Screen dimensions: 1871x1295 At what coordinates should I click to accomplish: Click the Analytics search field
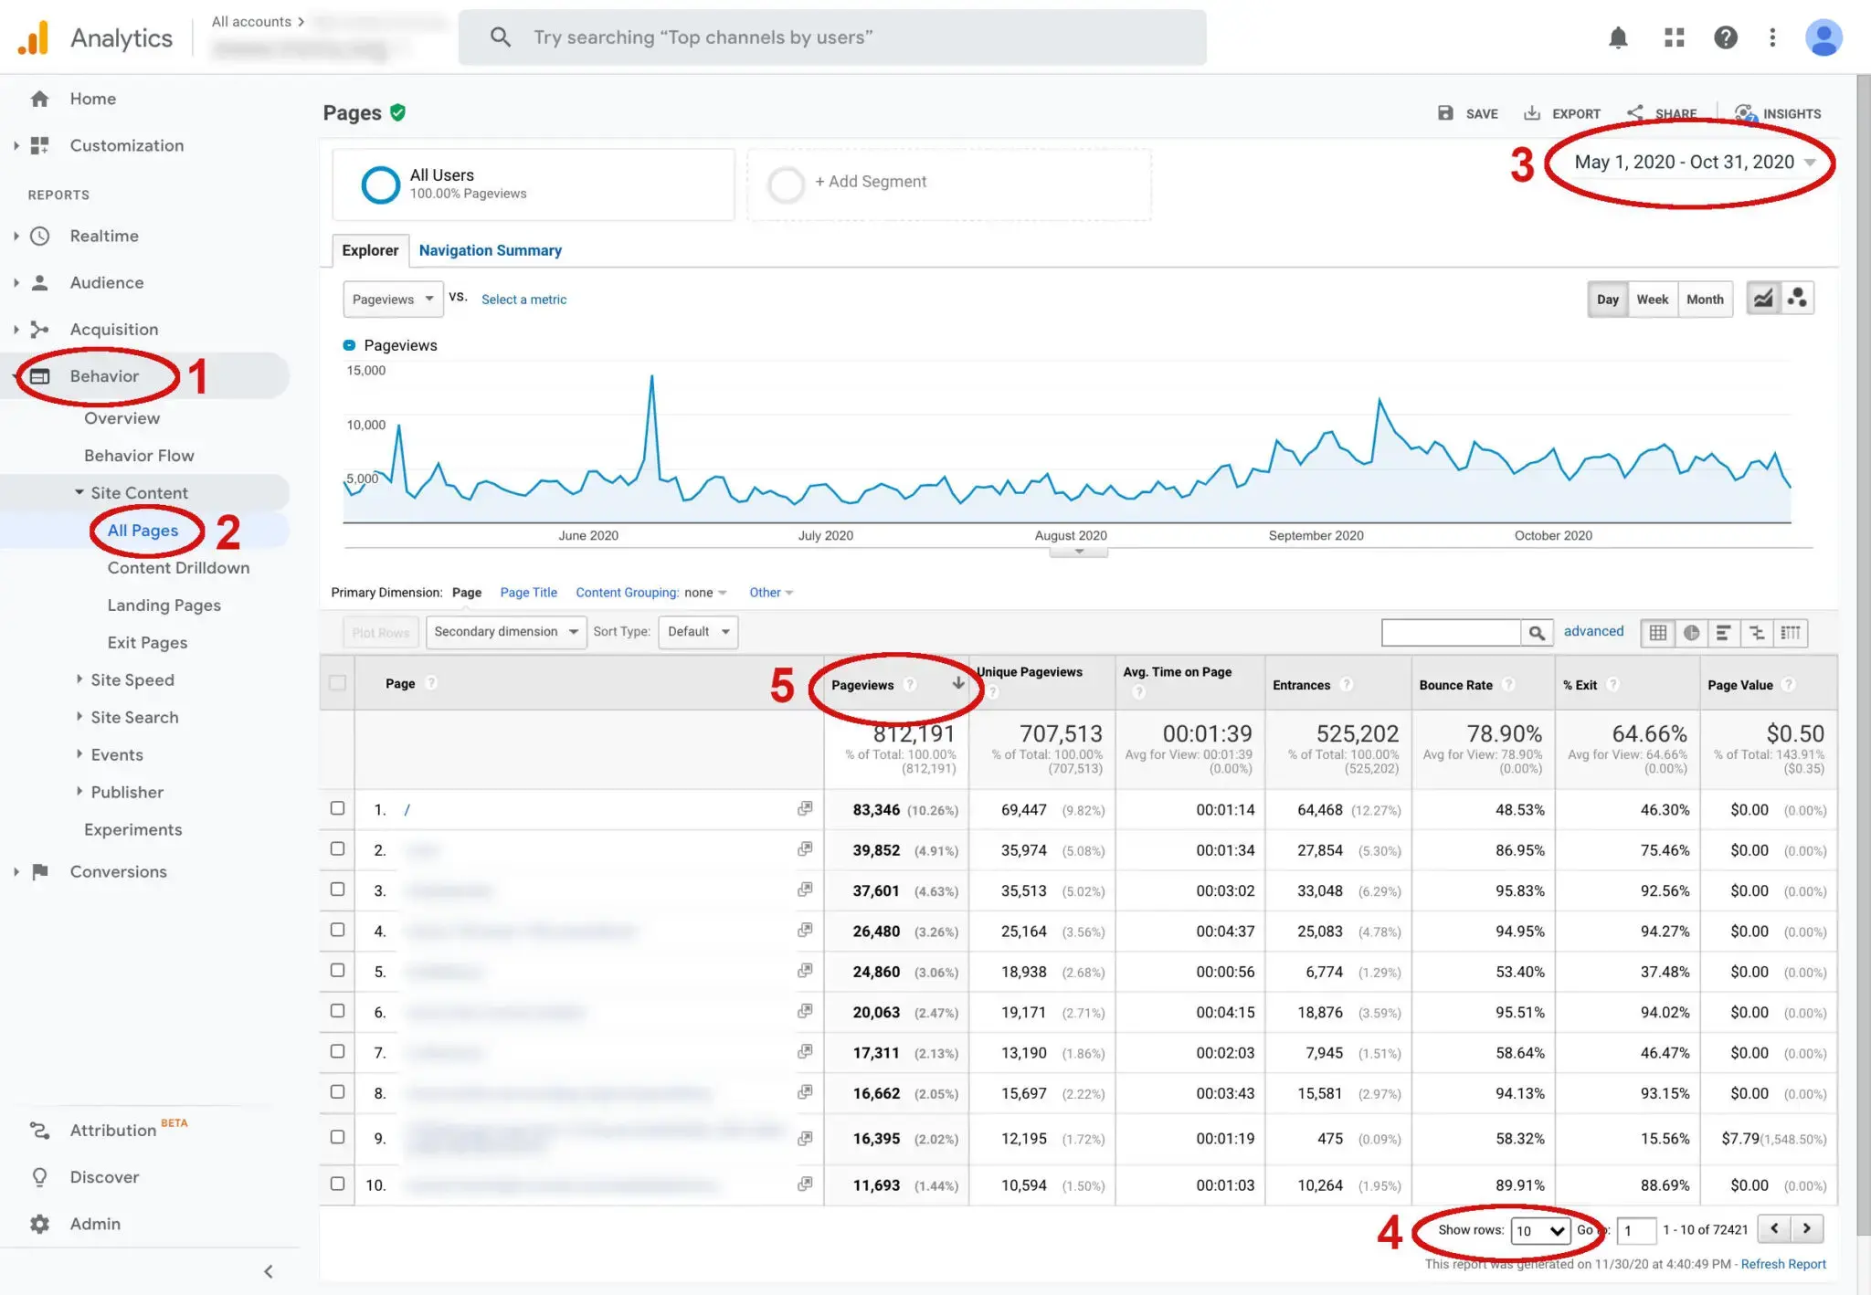(x=831, y=37)
